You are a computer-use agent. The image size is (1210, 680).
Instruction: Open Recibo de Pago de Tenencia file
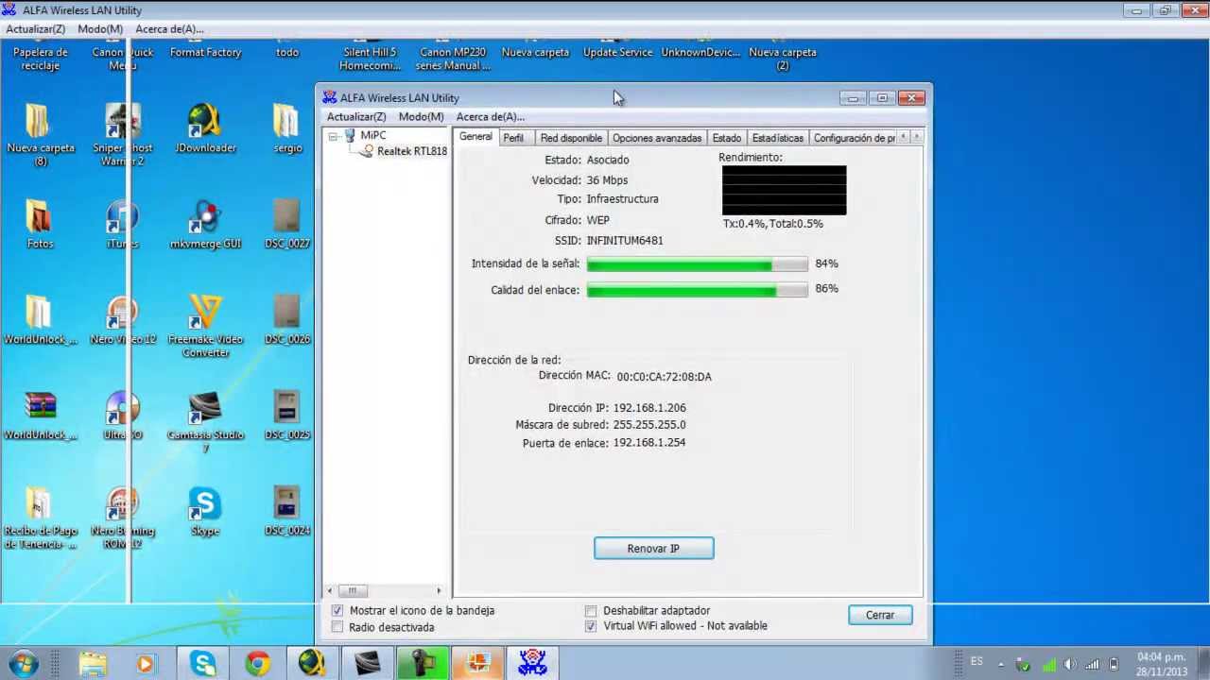[40, 518]
